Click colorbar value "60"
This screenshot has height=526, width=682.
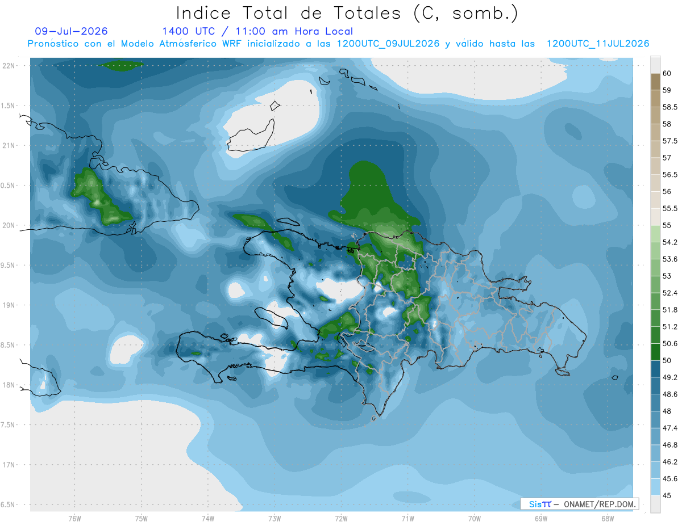(667, 73)
